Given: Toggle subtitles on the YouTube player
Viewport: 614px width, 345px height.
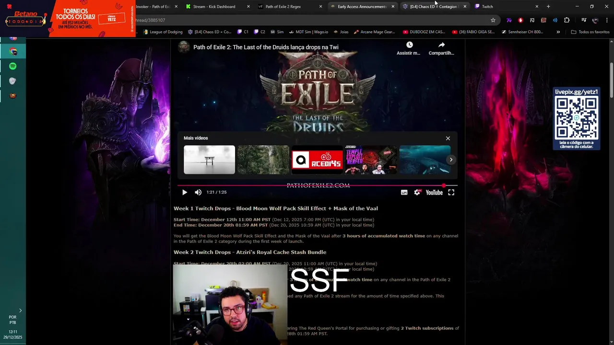Looking at the screenshot, I should click(x=404, y=192).
